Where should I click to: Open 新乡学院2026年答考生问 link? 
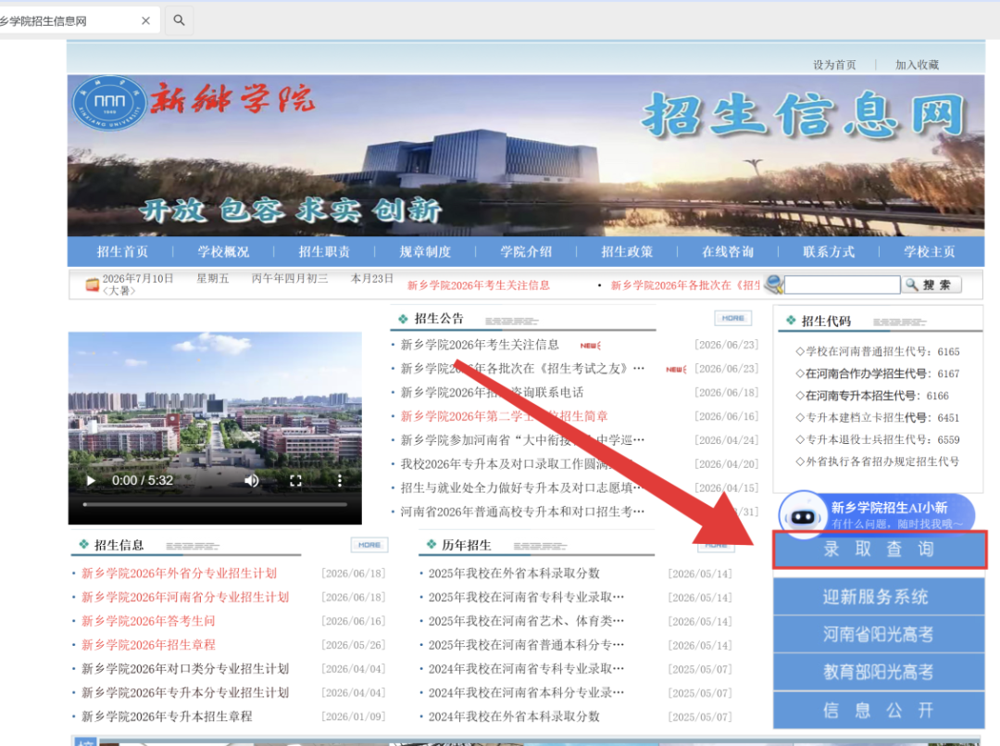click(148, 621)
